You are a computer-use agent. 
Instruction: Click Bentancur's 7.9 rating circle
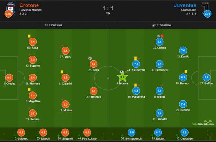click(x=159, y=64)
